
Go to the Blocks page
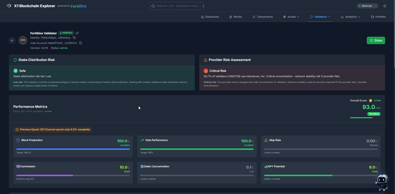(236, 17)
